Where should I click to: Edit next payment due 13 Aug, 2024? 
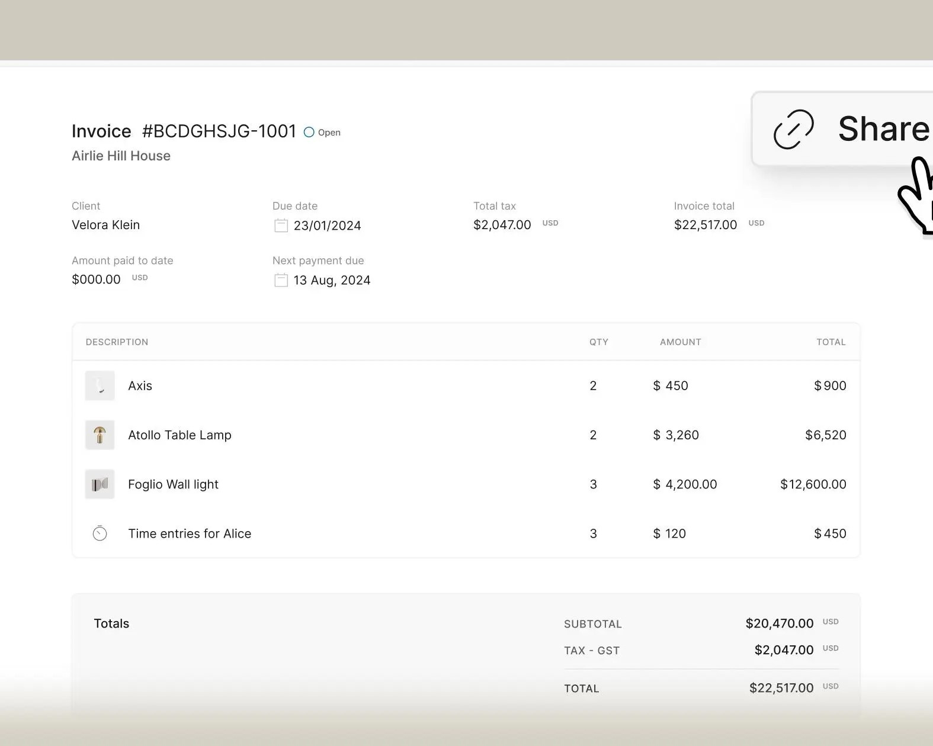332,280
